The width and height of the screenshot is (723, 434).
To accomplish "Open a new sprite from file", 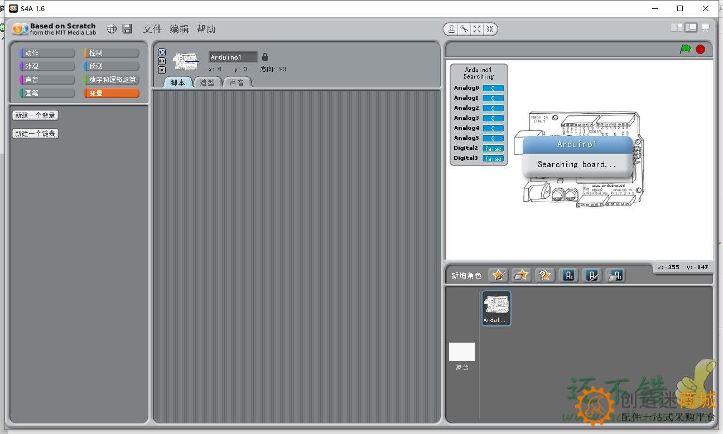I will click(x=521, y=275).
